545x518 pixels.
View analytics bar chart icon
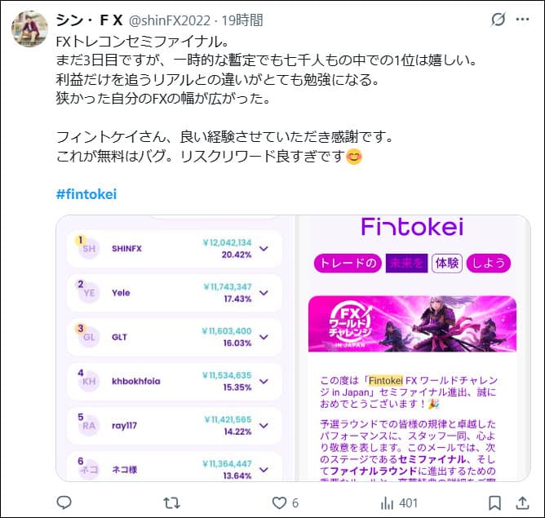click(x=387, y=503)
